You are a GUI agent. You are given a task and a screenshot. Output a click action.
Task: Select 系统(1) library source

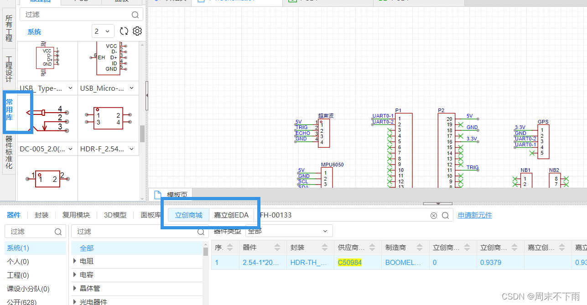[35, 248]
